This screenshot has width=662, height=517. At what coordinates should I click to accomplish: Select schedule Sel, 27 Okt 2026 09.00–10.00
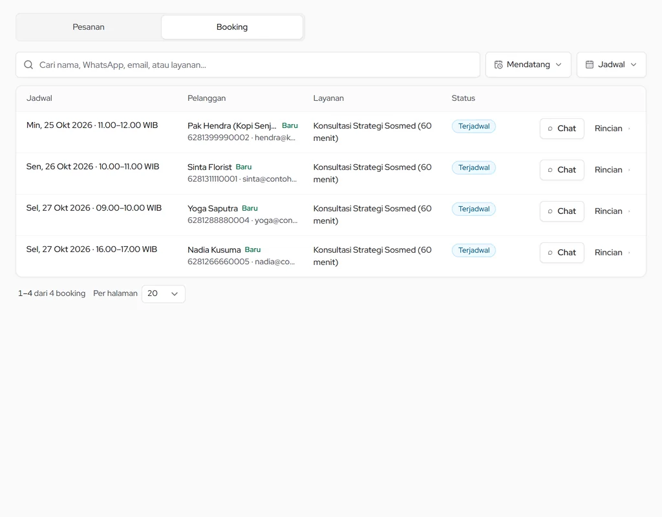click(x=94, y=208)
